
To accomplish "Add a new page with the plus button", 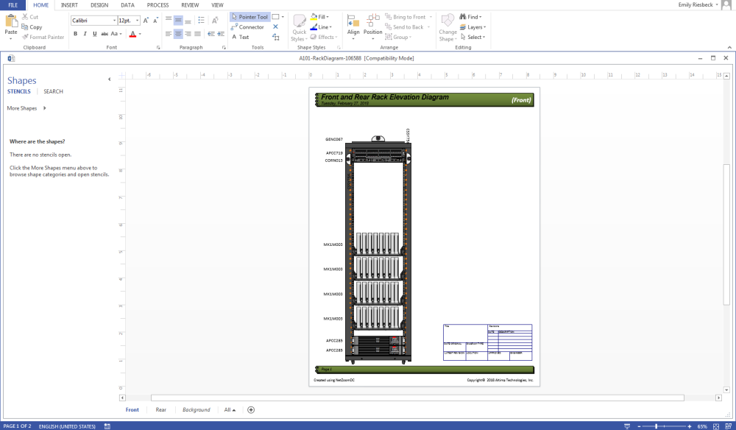I will [250, 409].
